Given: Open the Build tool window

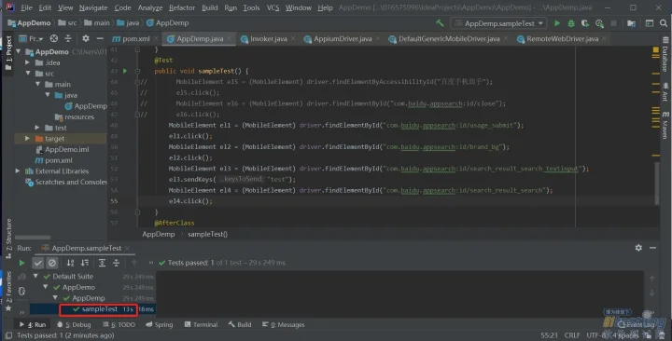Looking at the screenshot, I should [240, 325].
